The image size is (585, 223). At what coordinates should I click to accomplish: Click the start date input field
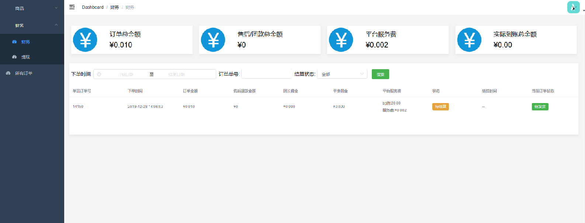pyautogui.click(x=126, y=74)
